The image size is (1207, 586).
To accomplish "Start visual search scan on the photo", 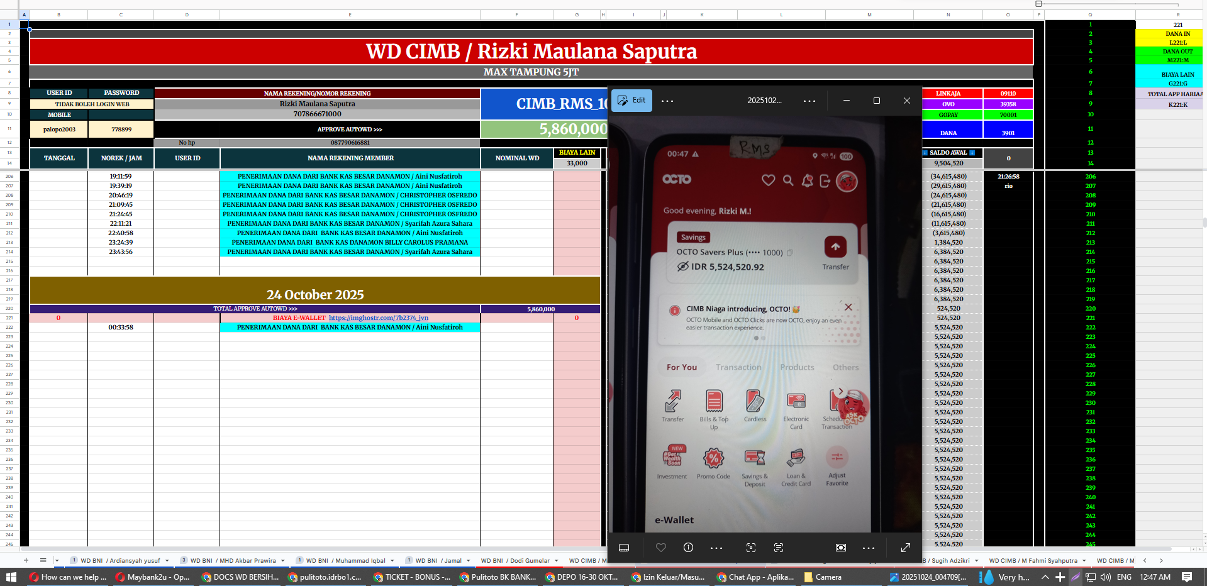I will click(x=751, y=548).
